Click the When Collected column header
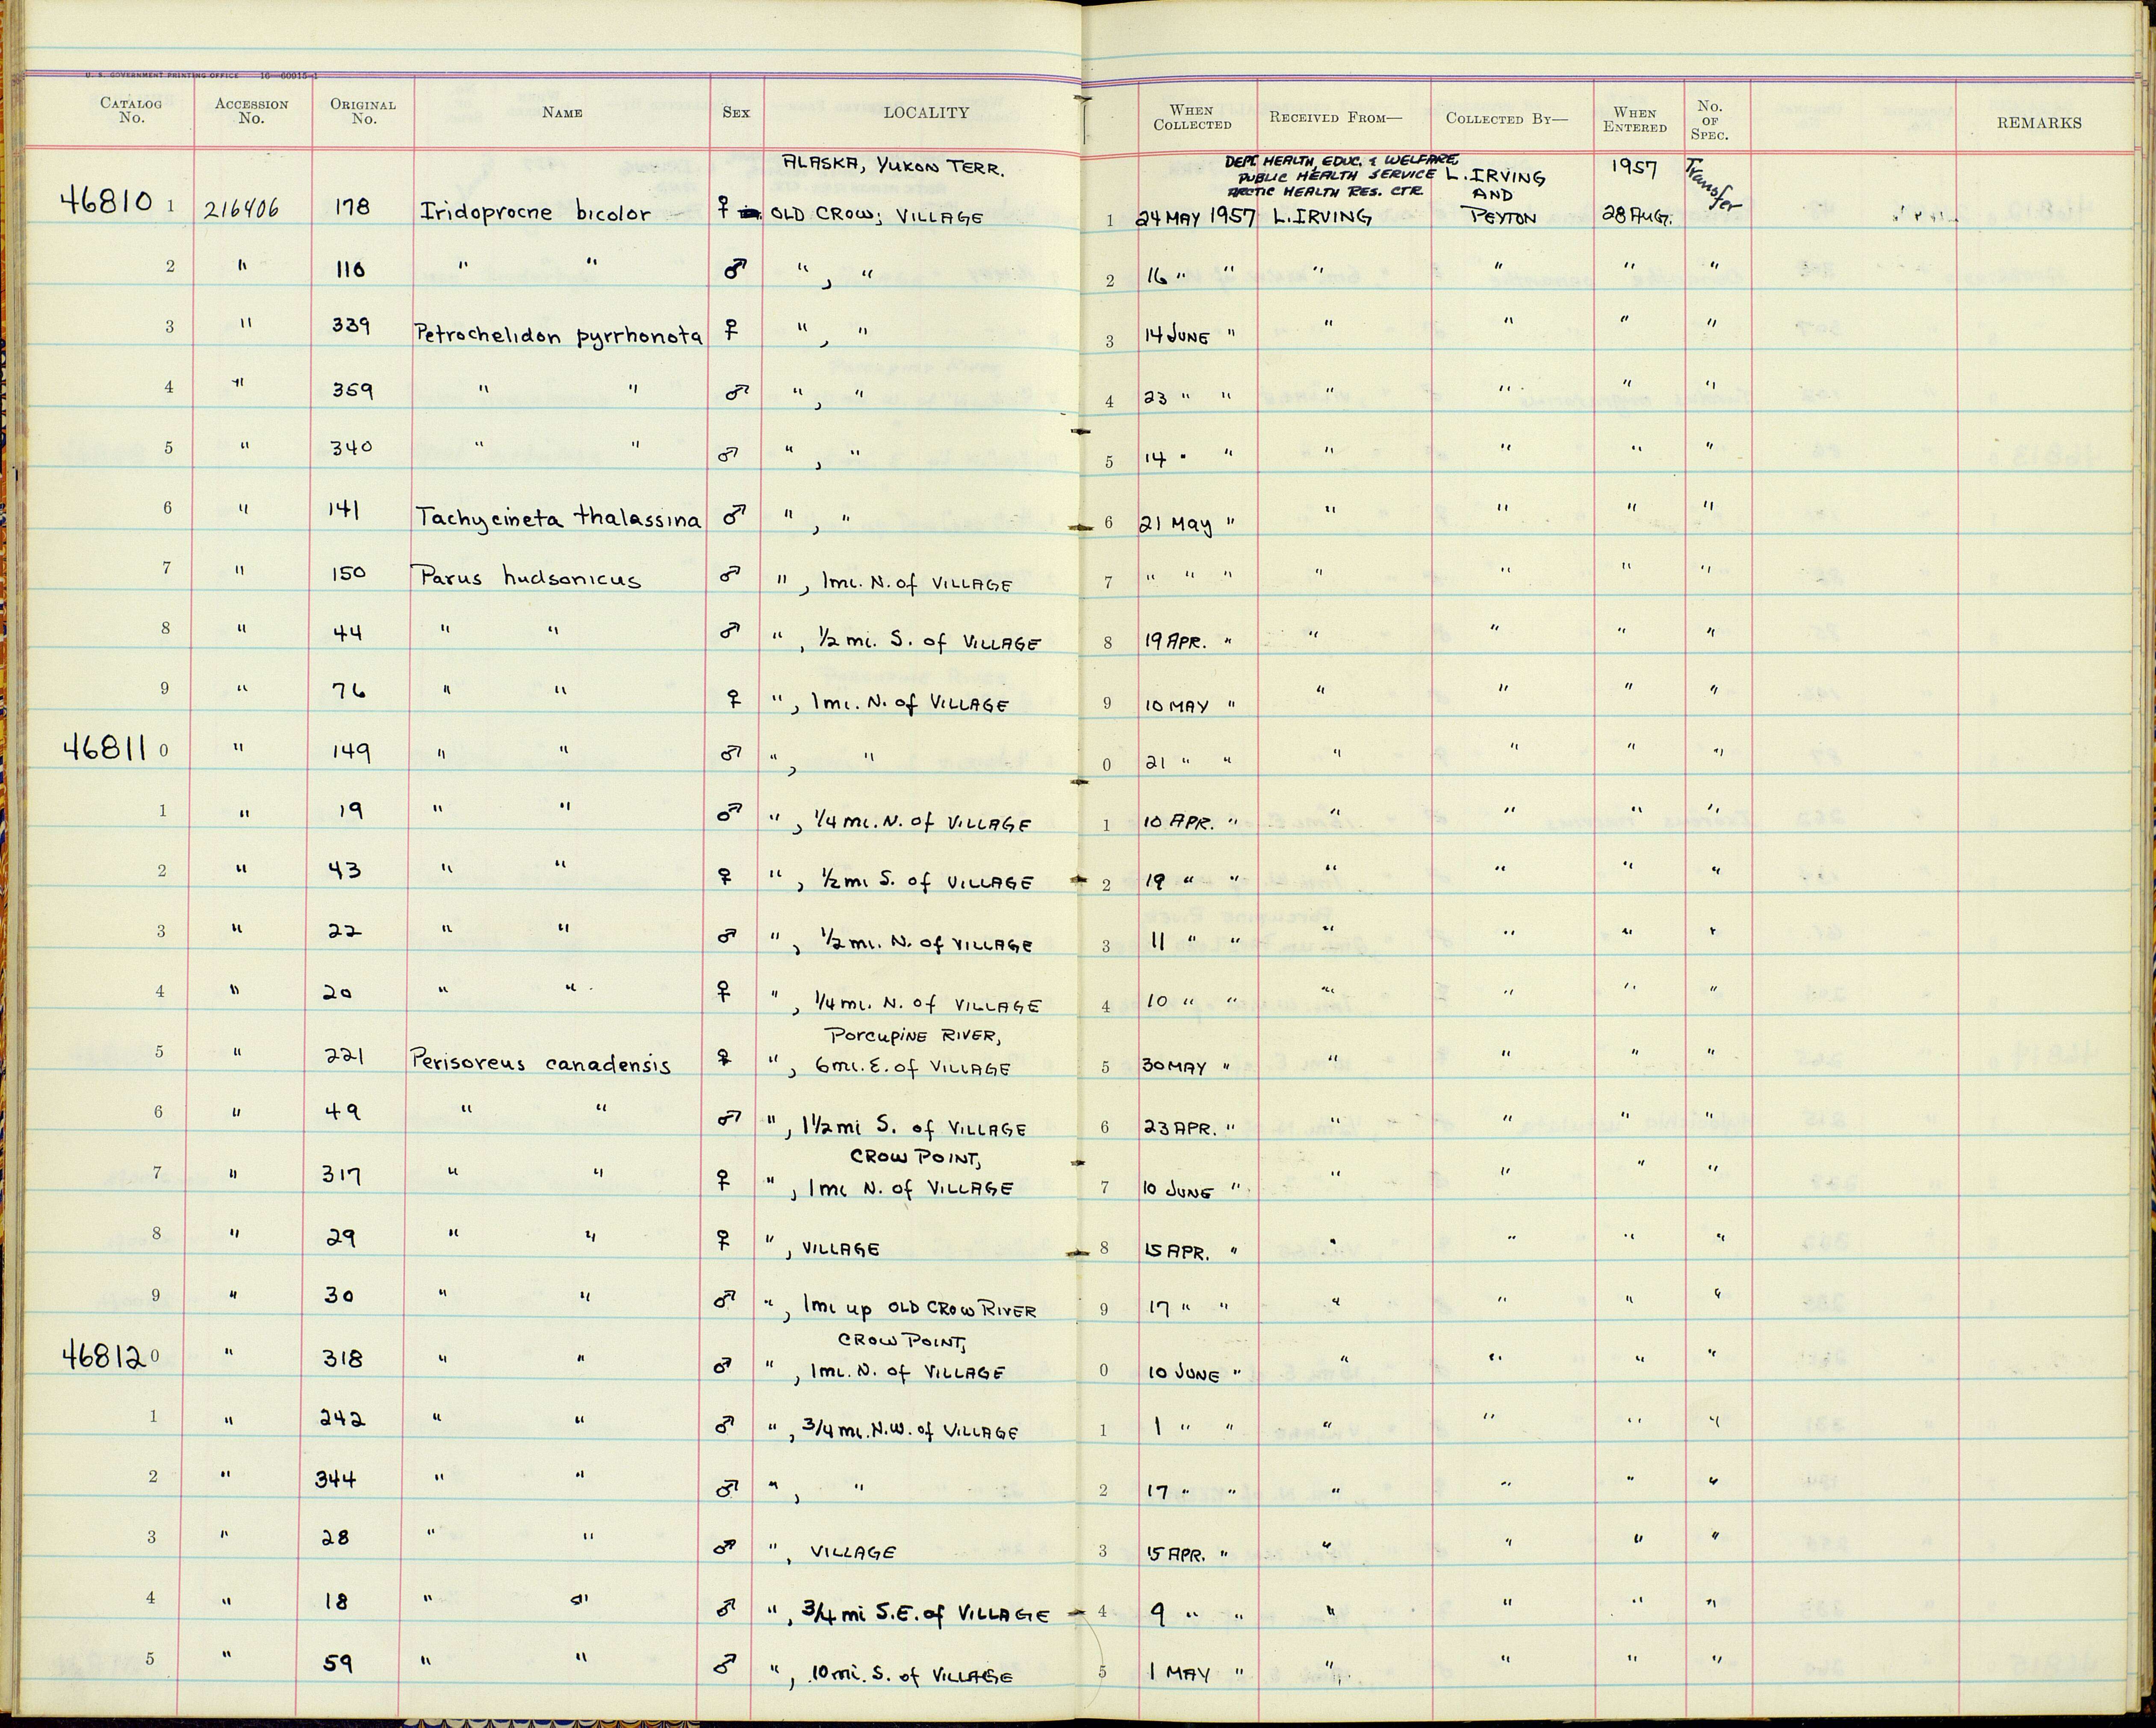This screenshot has height=1728, width=2156. click(x=1192, y=118)
